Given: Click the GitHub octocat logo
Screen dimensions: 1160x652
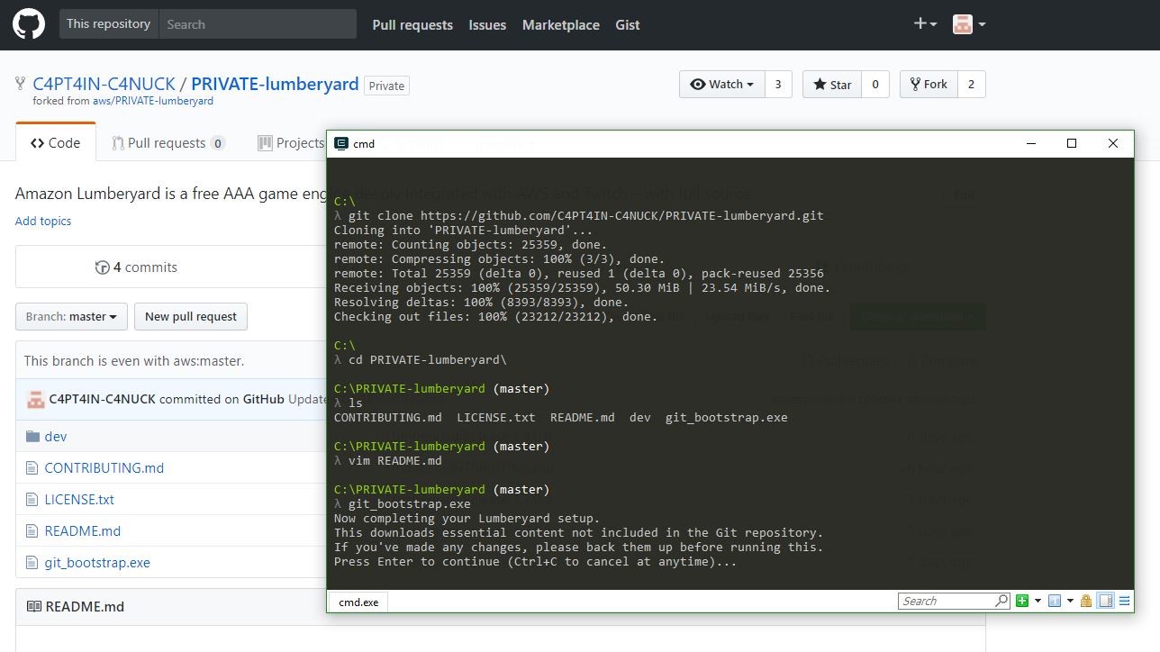Looking at the screenshot, I should (29, 24).
